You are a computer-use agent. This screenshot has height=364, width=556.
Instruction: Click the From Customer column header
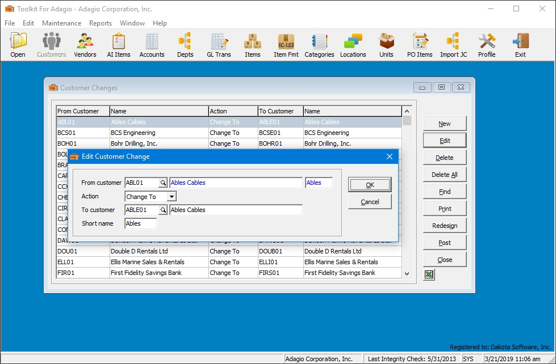tap(83, 111)
